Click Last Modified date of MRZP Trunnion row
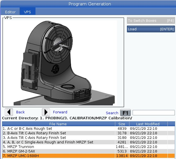This screenshot has width=176, height=159. tap(144, 147)
